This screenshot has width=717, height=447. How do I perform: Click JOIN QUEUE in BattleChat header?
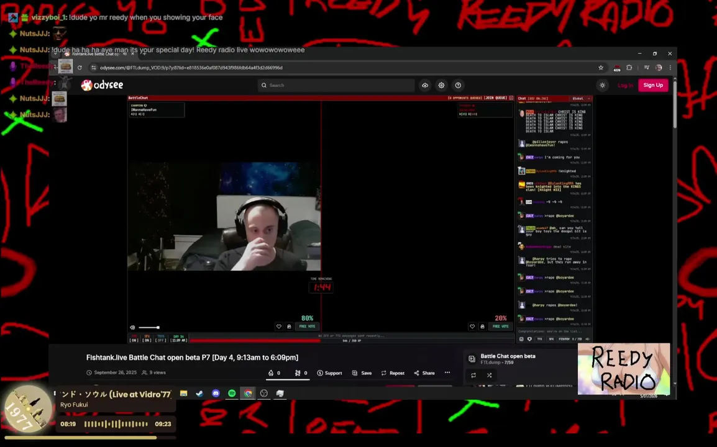[x=495, y=98]
